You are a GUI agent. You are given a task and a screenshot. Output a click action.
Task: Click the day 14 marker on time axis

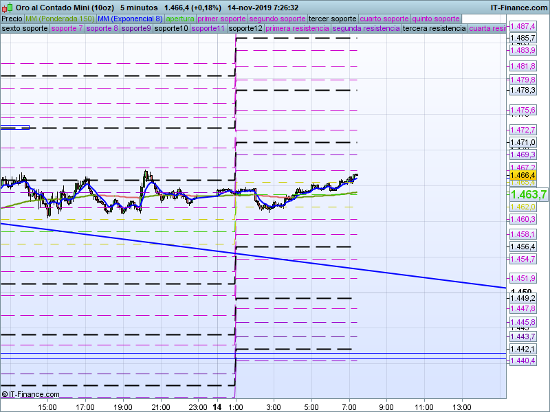point(217,407)
